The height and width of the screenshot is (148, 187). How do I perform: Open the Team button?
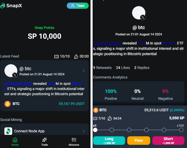coord(78,6)
